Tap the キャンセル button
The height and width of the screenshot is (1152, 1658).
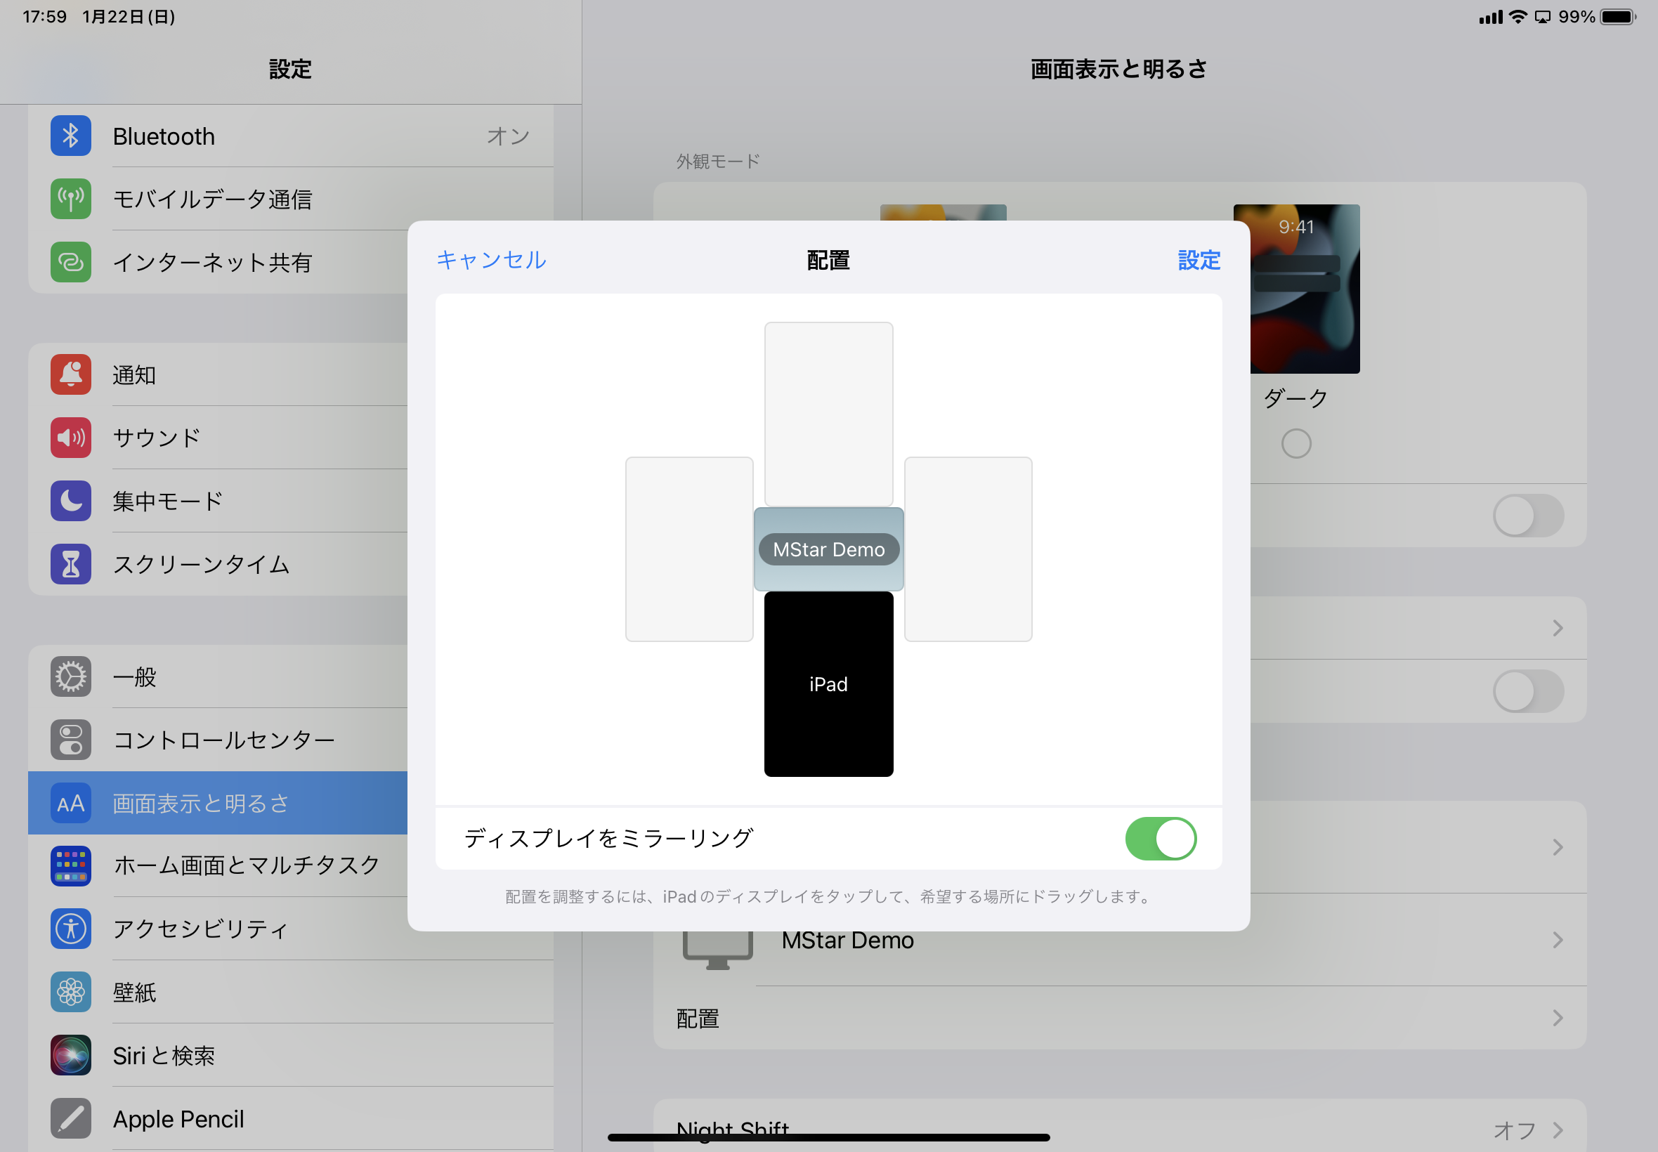click(x=491, y=260)
